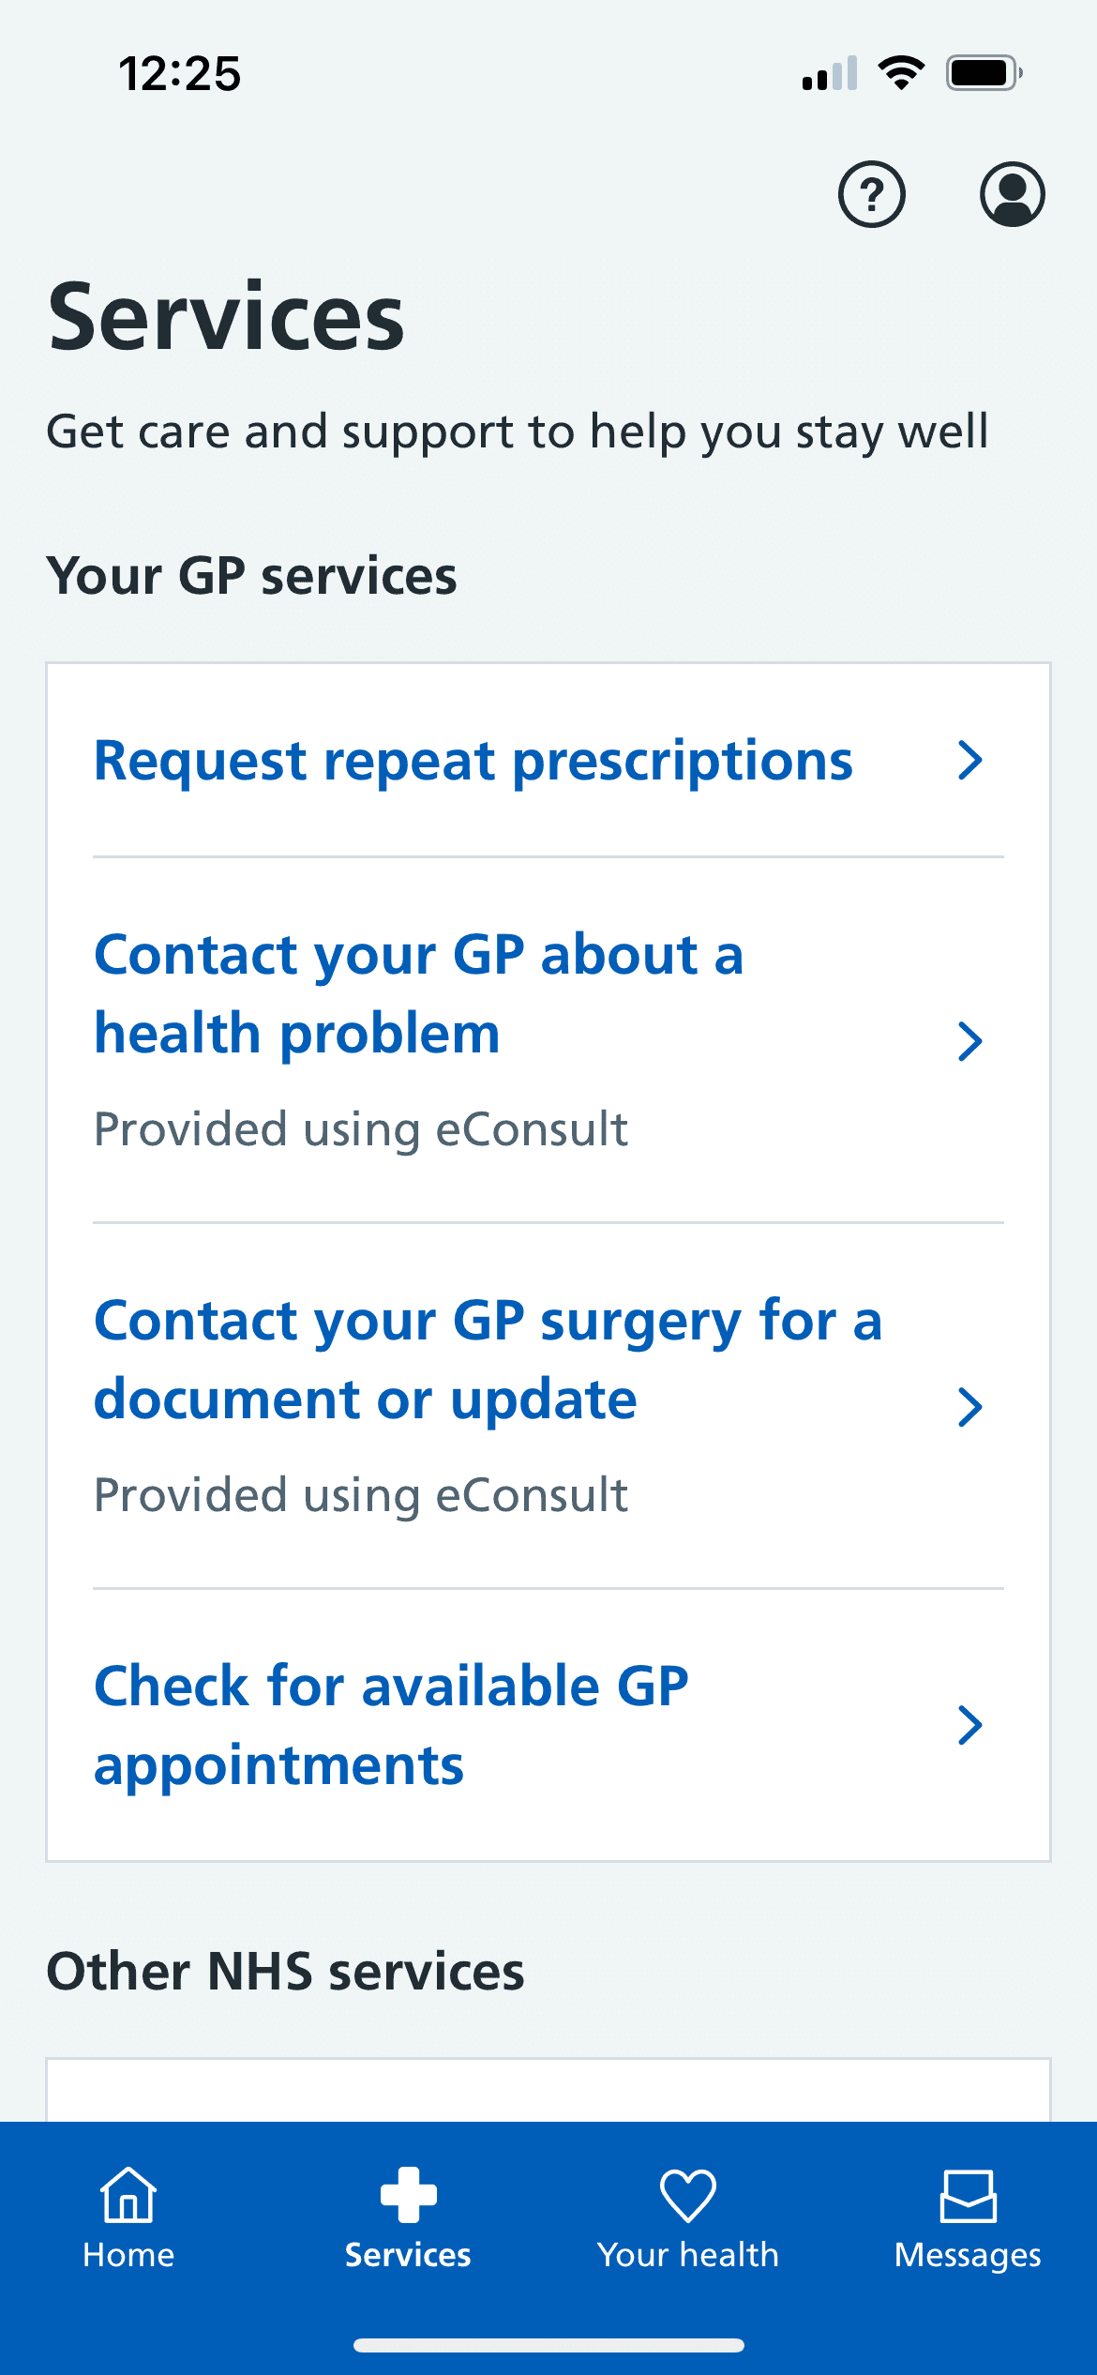Tap the cellular signal bars icon
The image size is (1097, 2375).
point(830,73)
